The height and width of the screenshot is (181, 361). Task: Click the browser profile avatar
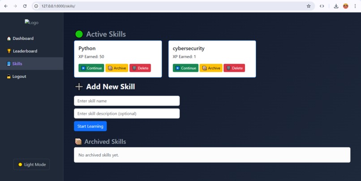[x=346, y=6]
